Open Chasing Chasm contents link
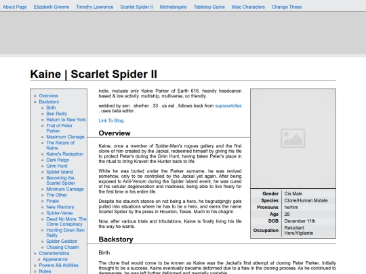 coord(62,248)
